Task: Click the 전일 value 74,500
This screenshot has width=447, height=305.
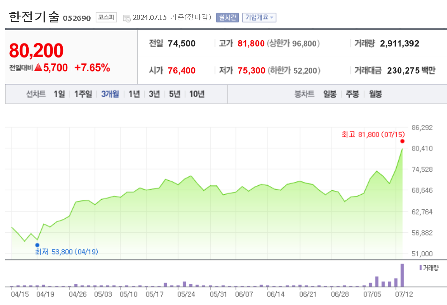Action: [182, 44]
